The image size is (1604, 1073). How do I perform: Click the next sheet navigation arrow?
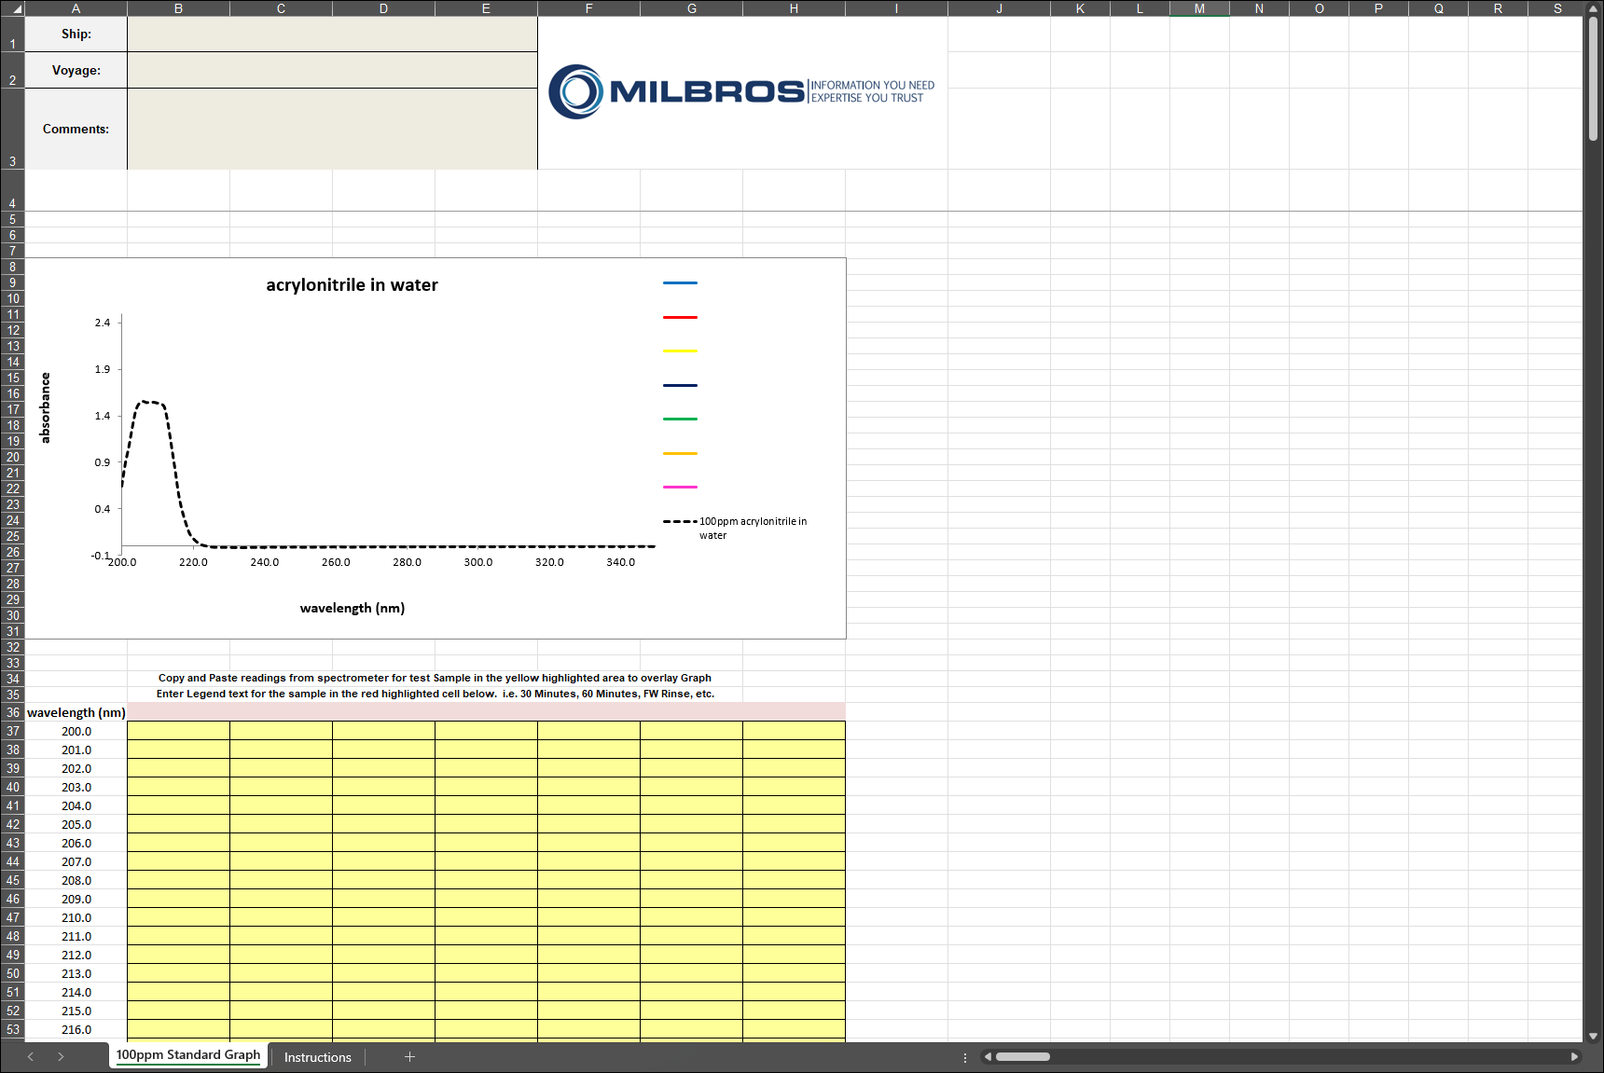coord(61,1056)
